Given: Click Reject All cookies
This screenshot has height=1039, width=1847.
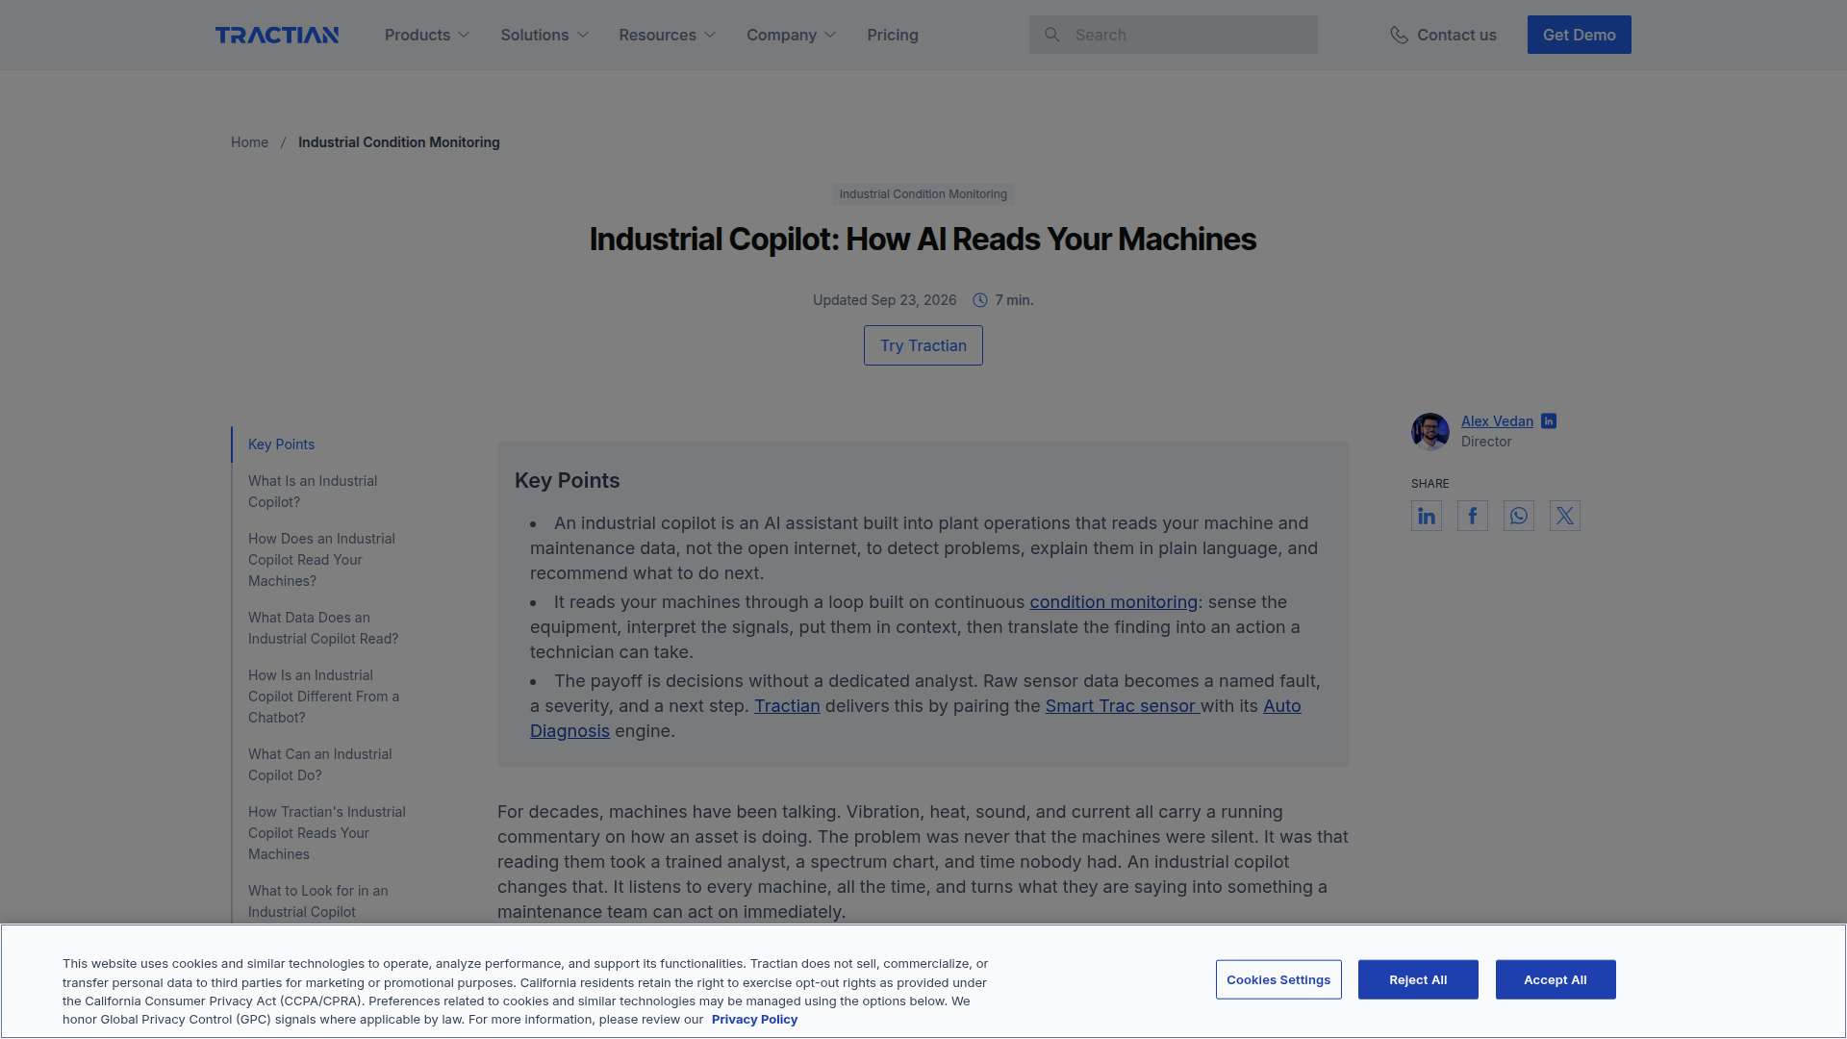Looking at the screenshot, I should point(1418,979).
